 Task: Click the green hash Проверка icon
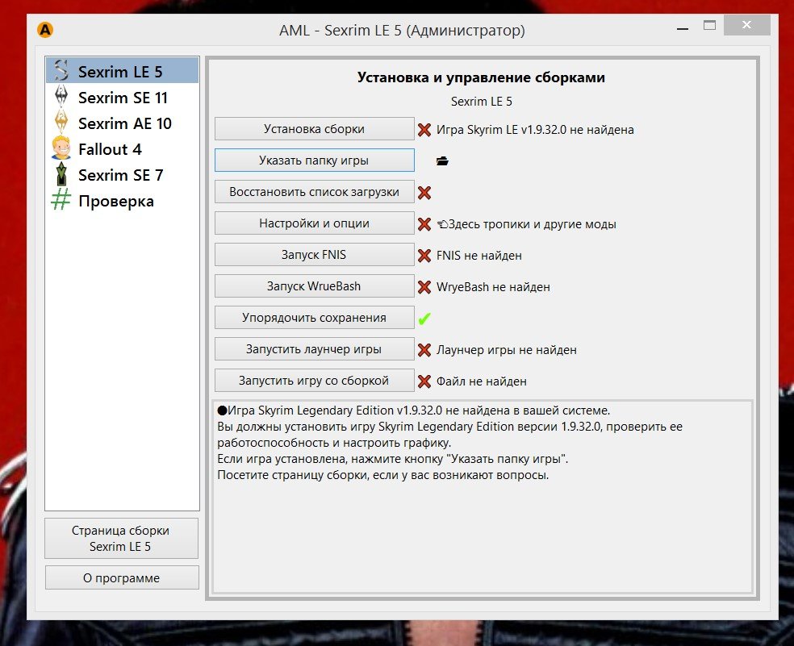[x=61, y=201]
